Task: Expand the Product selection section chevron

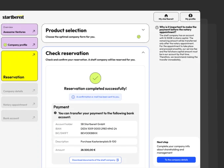Action: pos(143,30)
